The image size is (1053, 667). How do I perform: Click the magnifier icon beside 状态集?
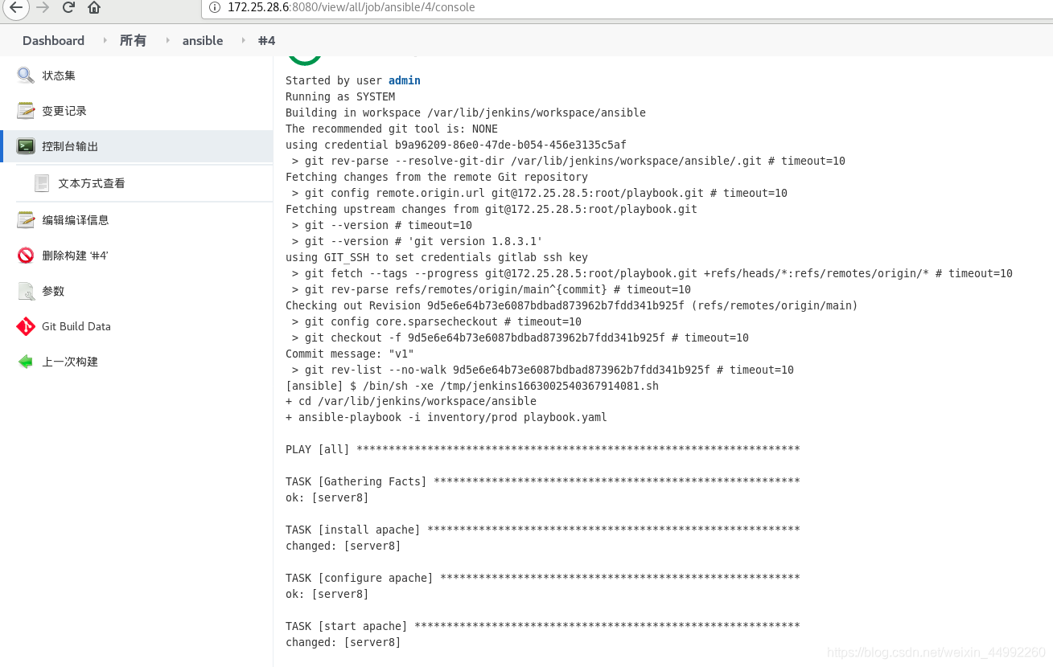[x=26, y=76]
